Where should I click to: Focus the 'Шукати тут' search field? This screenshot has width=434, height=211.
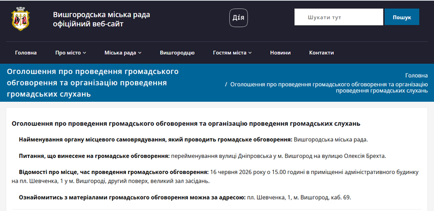(x=339, y=17)
